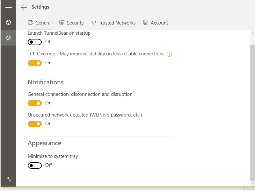Viewport: 255px width, 191px height.
Task: Click the collapse window arrows icon
Action: [9, 180]
